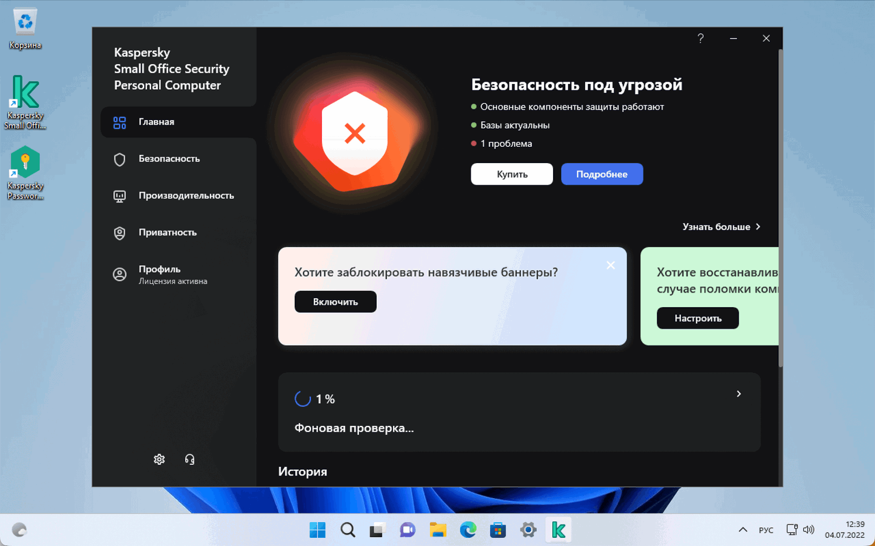Open Task View on the taskbar

click(377, 530)
